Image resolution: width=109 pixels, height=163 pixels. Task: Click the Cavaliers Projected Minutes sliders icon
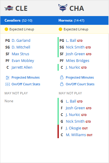click(x=8, y=78)
